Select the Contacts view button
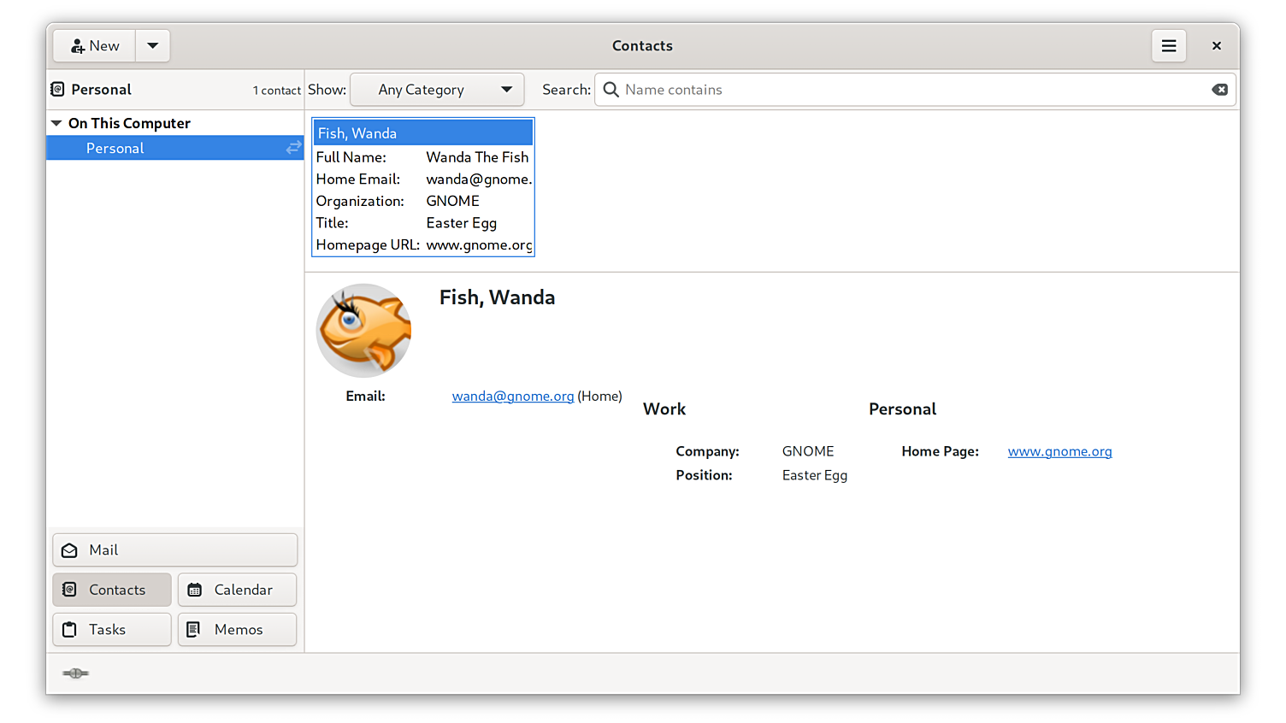Screen dimensions: 1286x723 112,590
